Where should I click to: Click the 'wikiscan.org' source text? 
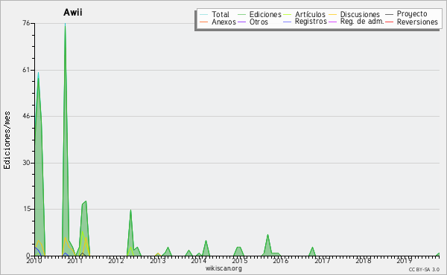[223, 268]
